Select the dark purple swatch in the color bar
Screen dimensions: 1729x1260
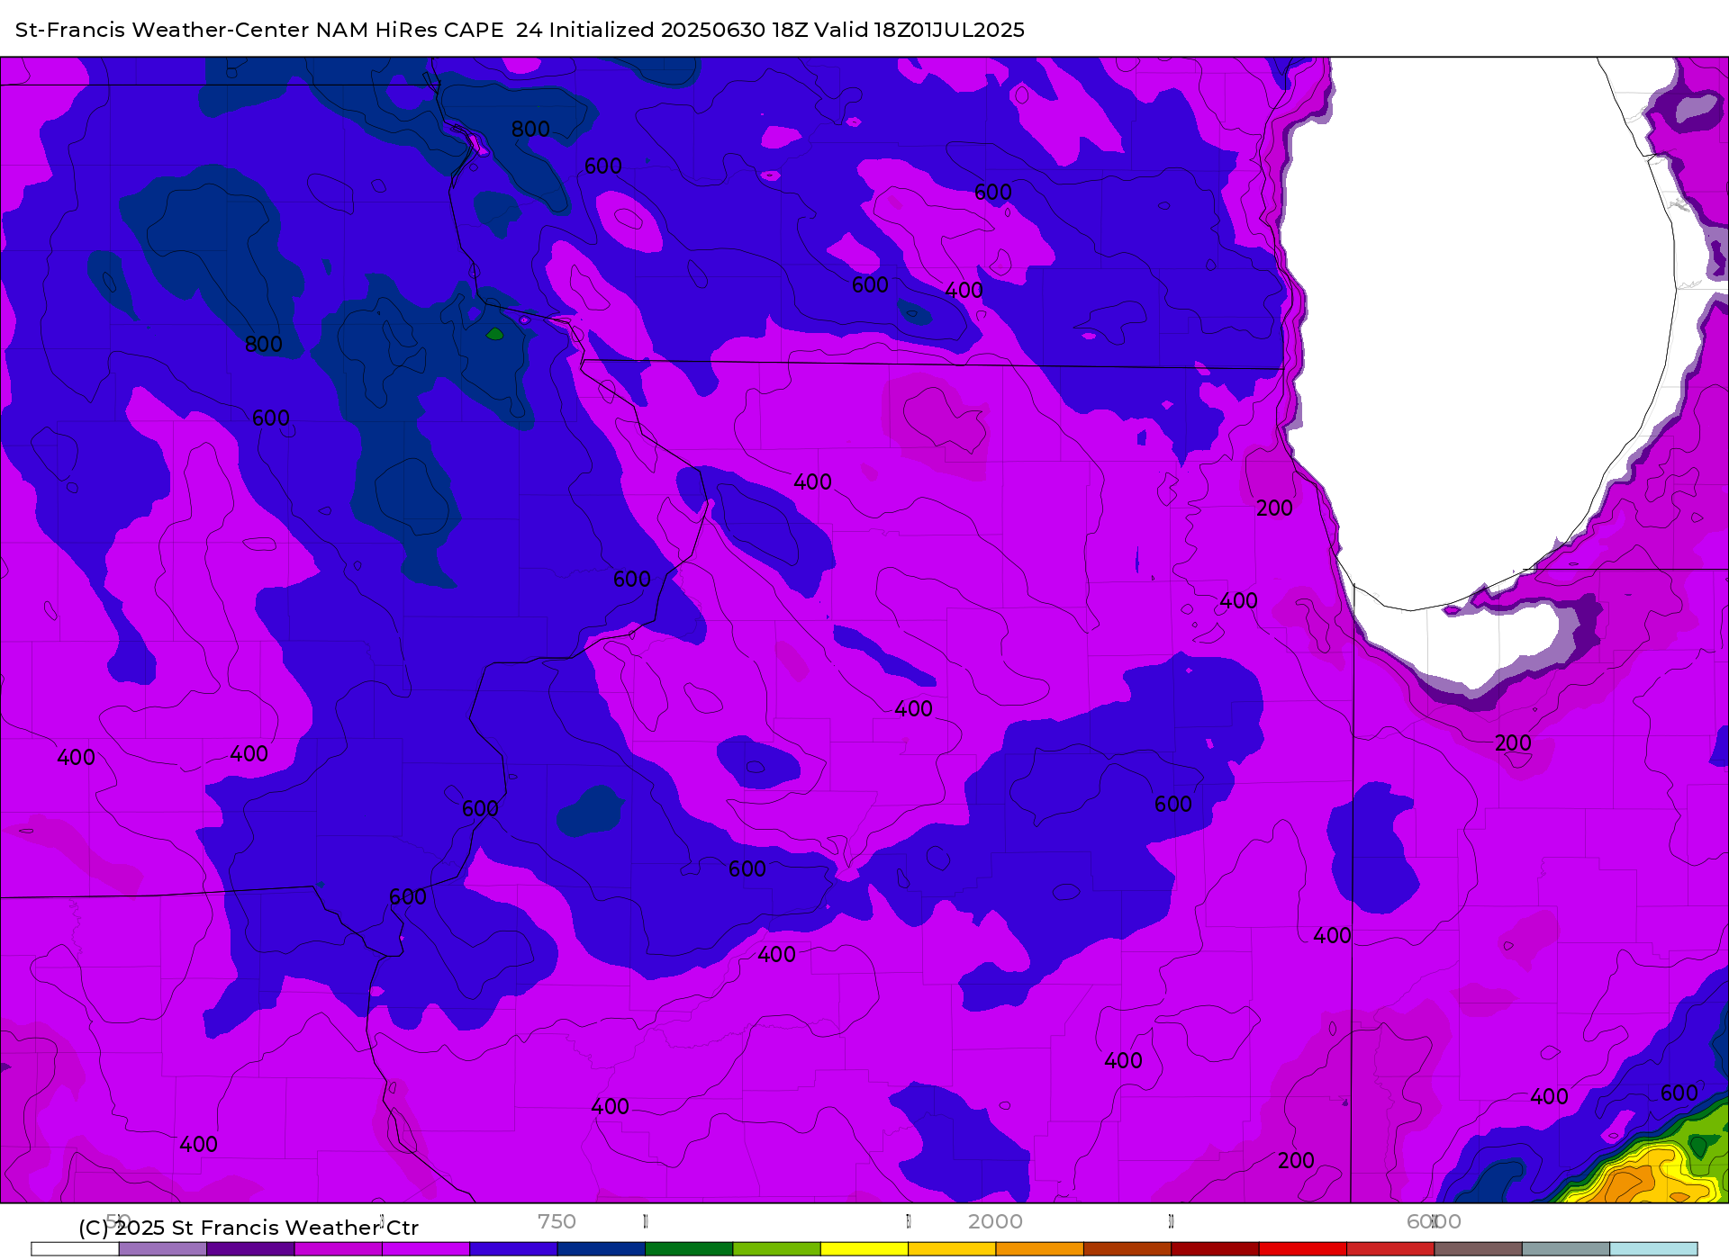250,1249
